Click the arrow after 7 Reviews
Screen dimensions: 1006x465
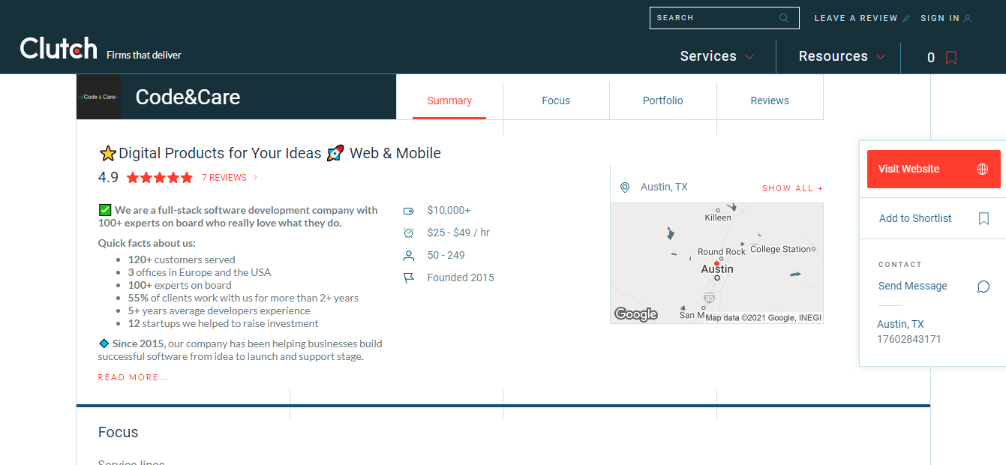(255, 178)
